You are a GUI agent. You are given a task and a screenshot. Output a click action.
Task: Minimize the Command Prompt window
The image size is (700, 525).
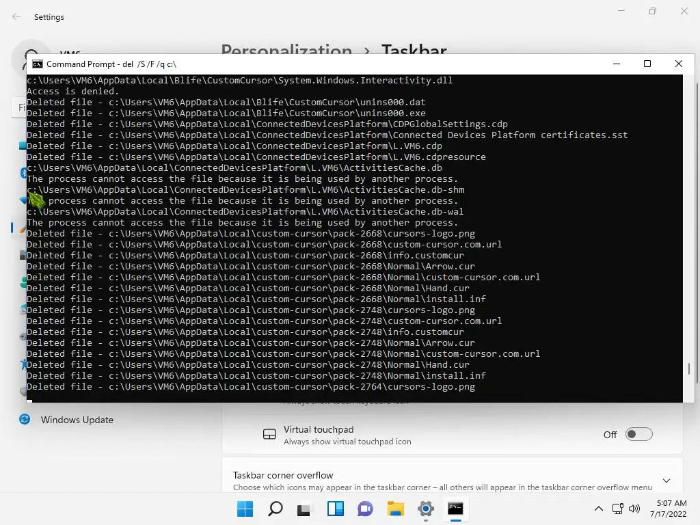[x=617, y=64]
